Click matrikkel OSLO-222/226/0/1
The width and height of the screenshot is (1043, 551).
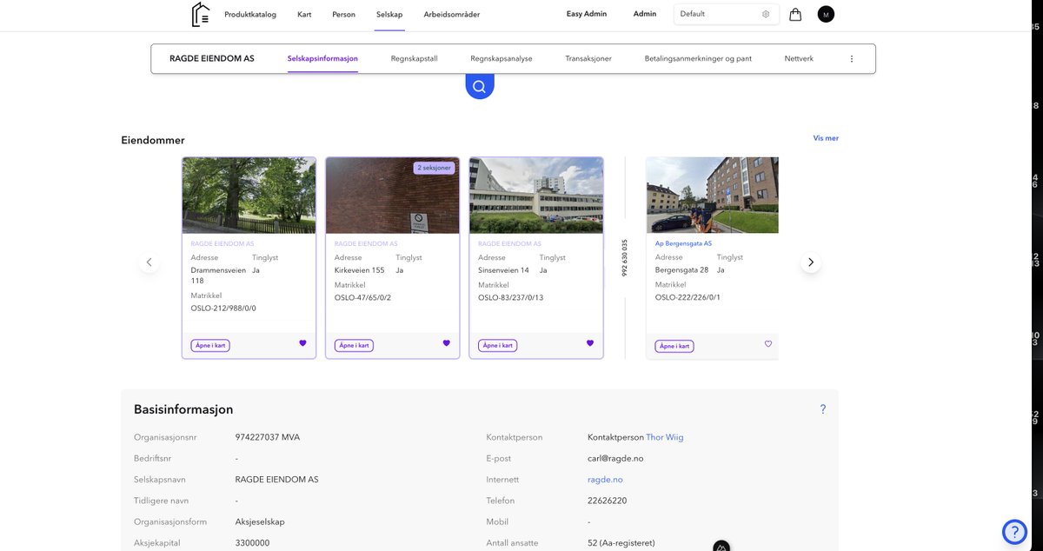[688, 297]
